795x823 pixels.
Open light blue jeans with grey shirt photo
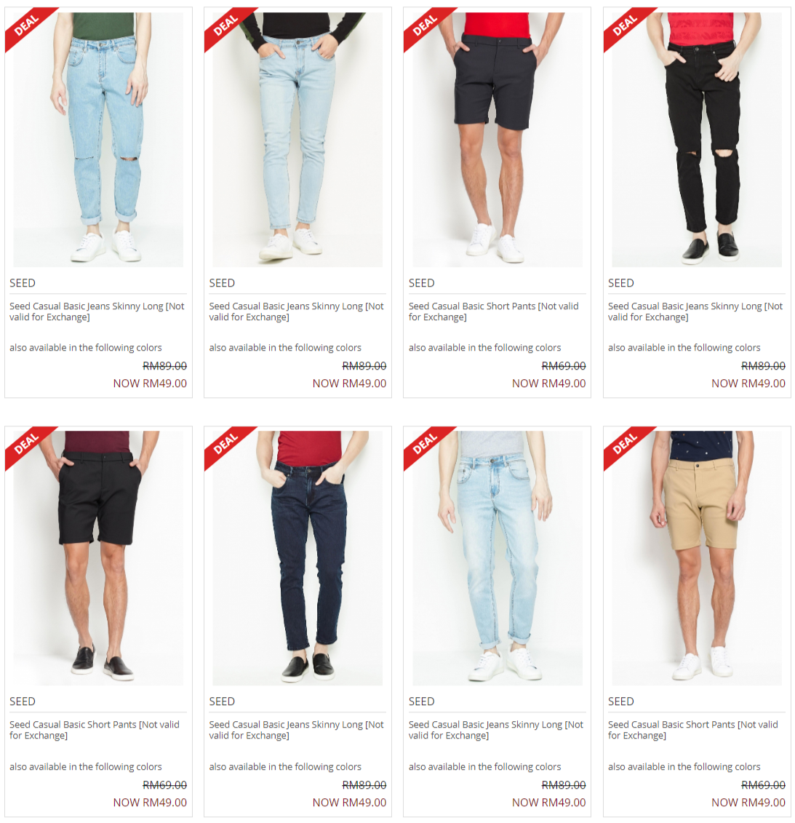click(498, 558)
